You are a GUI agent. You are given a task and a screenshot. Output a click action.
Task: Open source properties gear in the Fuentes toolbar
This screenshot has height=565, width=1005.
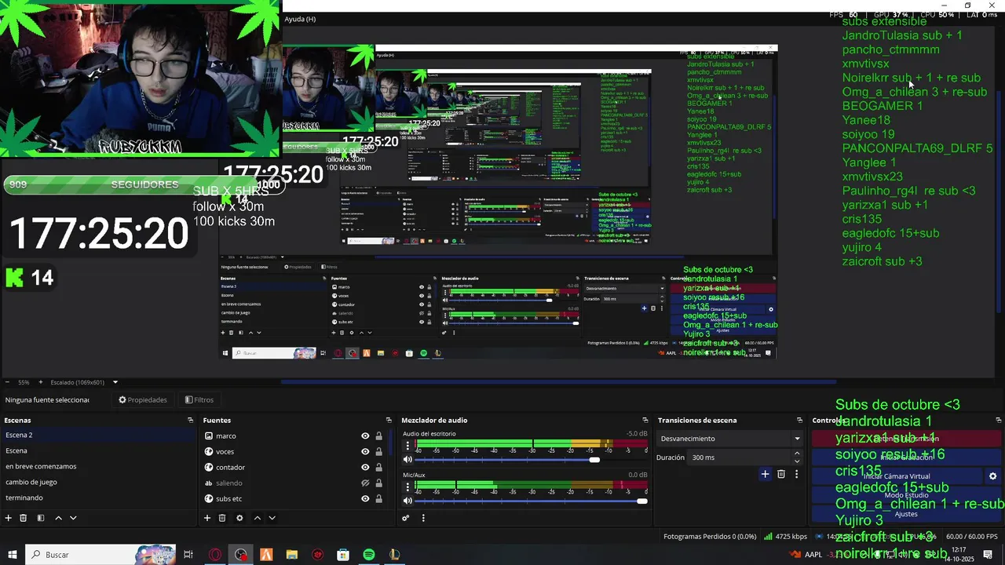coord(239,518)
